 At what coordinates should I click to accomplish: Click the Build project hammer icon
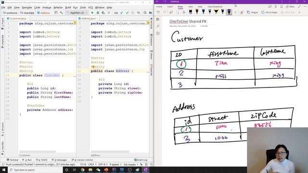(62, 13)
